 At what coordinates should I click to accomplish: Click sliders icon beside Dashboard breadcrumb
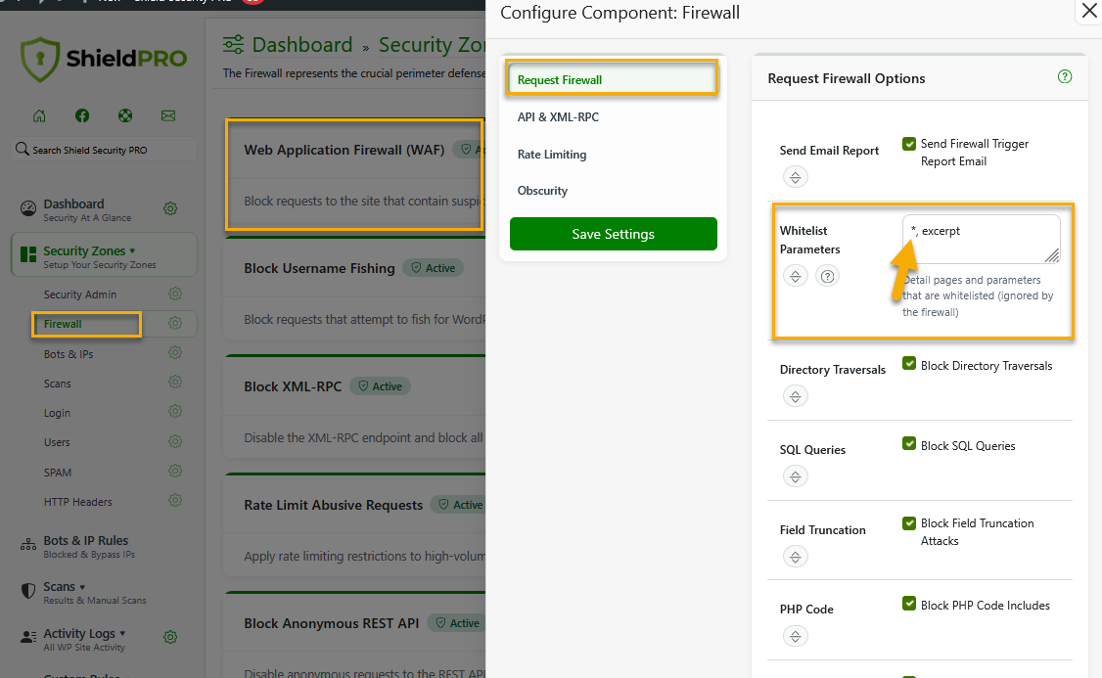tap(233, 44)
